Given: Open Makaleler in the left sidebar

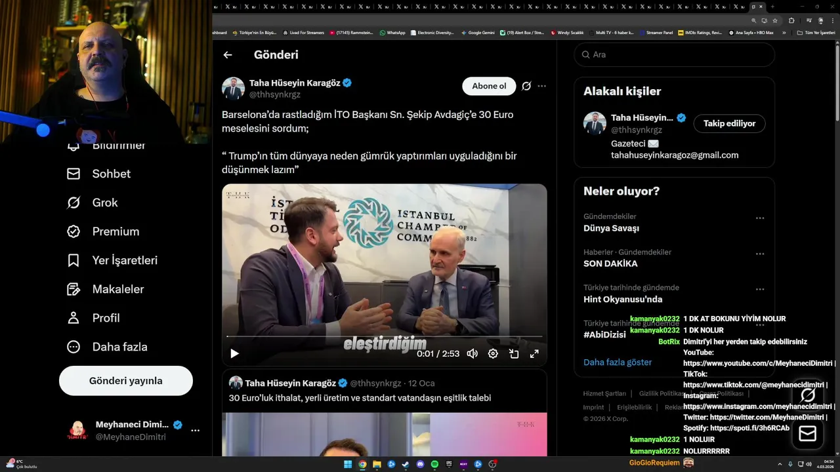Looking at the screenshot, I should (105, 289).
